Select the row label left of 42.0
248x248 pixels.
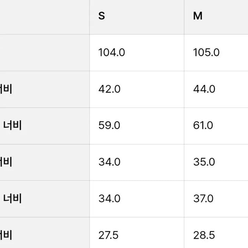(6, 89)
